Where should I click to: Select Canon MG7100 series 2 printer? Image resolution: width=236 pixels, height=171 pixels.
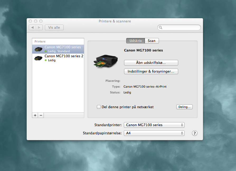[x=58, y=58]
